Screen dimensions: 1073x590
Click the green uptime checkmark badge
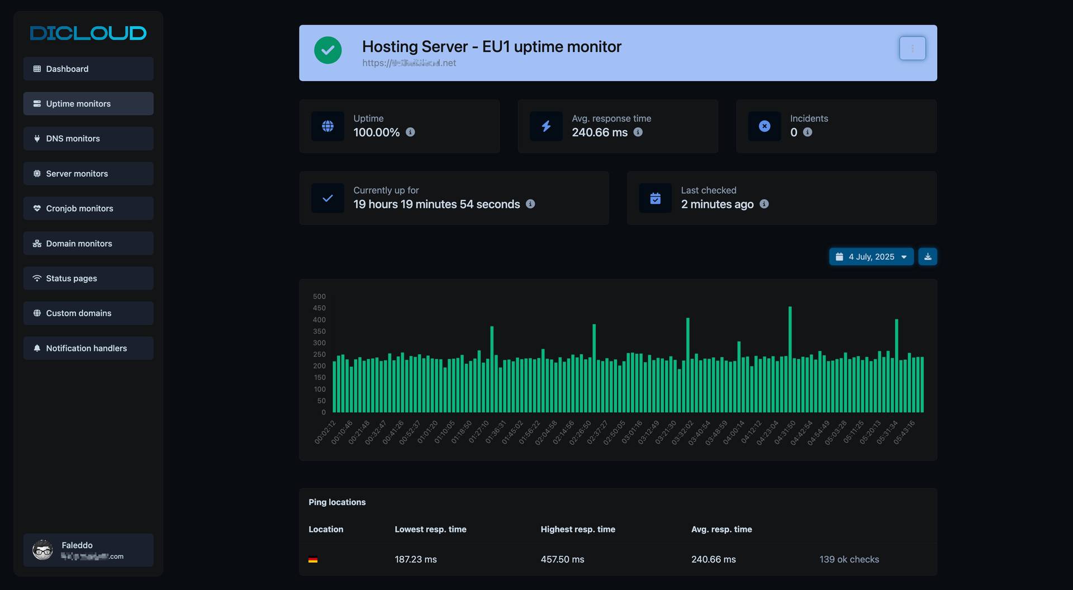pos(328,50)
